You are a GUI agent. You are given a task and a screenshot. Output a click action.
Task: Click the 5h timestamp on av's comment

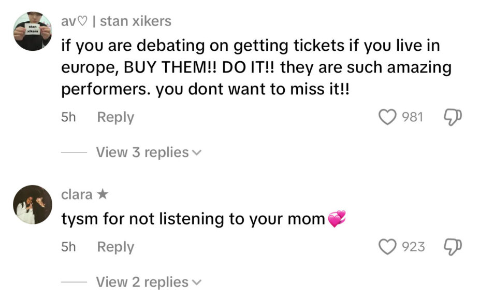pos(68,117)
